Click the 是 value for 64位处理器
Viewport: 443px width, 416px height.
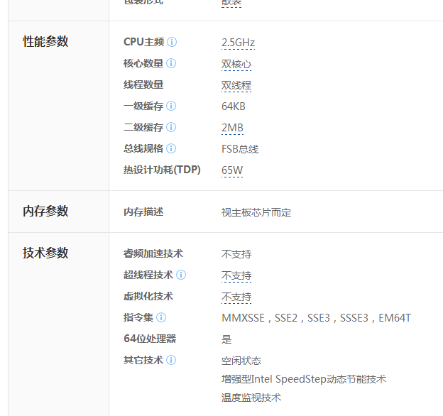pos(226,339)
